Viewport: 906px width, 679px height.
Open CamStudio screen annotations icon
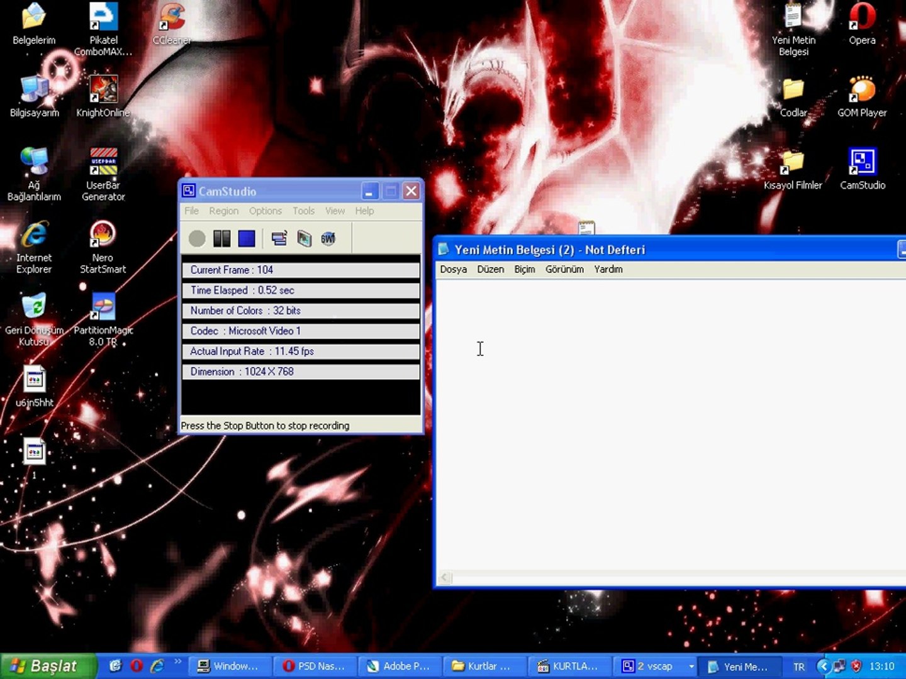[305, 238]
